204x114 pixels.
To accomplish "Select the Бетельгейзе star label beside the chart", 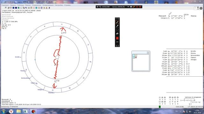I will click(25, 78).
